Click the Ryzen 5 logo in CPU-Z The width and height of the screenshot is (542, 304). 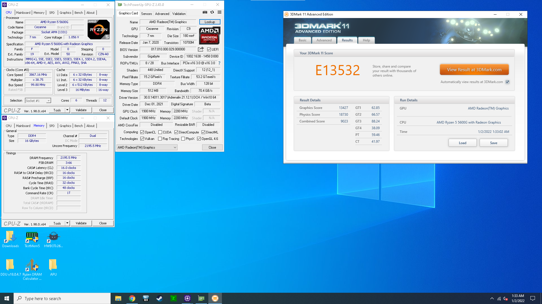[99, 29]
